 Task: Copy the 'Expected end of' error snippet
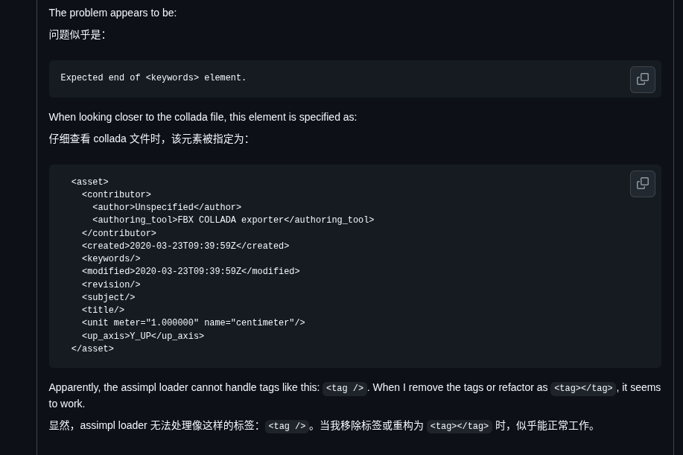click(x=642, y=80)
